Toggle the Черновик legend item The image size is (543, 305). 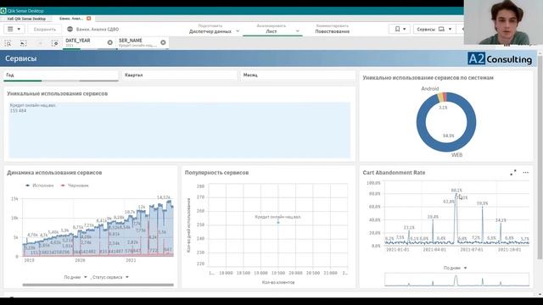(x=75, y=186)
